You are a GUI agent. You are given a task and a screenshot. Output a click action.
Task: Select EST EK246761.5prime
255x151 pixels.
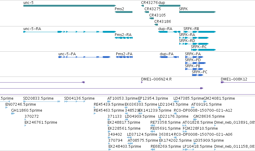pyautogui.click(x=25, y=125)
